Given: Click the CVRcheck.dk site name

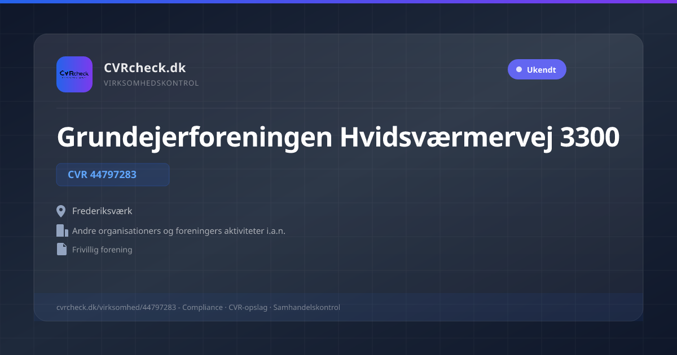Looking at the screenshot, I should 144,68.
